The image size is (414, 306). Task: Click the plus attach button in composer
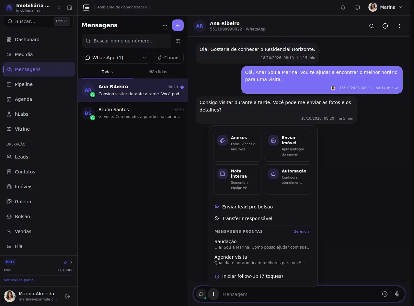click(213, 294)
